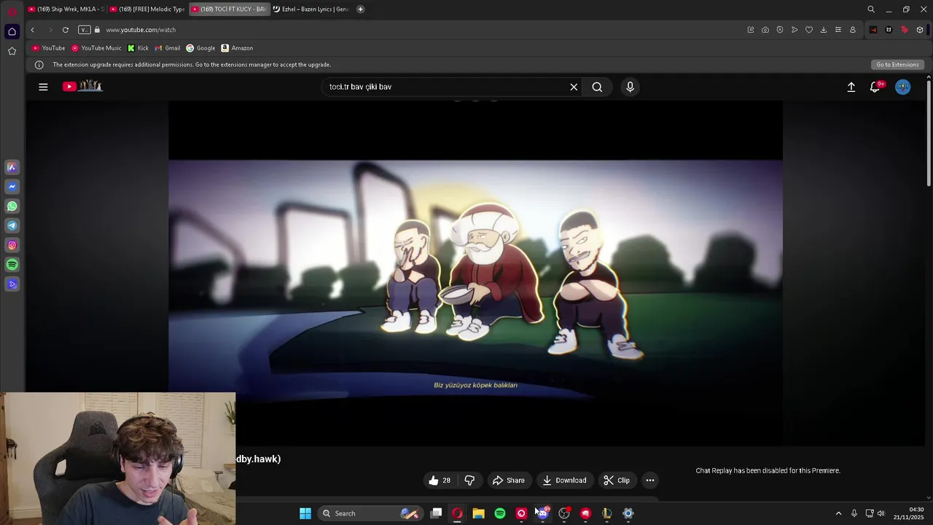Open the more actions ellipsis menu
This screenshot has width=933, height=525.
pos(650,480)
